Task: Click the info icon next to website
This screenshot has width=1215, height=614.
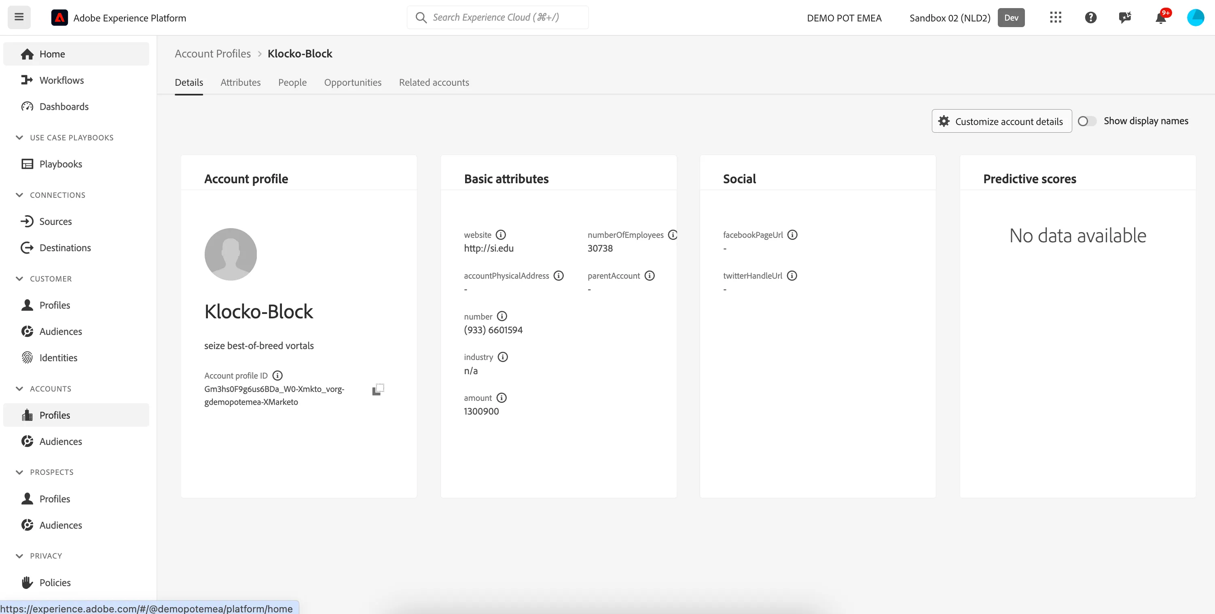Action: (501, 235)
